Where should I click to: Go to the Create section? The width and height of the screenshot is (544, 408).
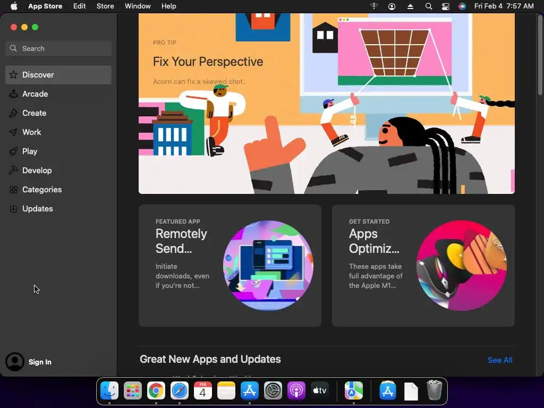(x=58, y=113)
